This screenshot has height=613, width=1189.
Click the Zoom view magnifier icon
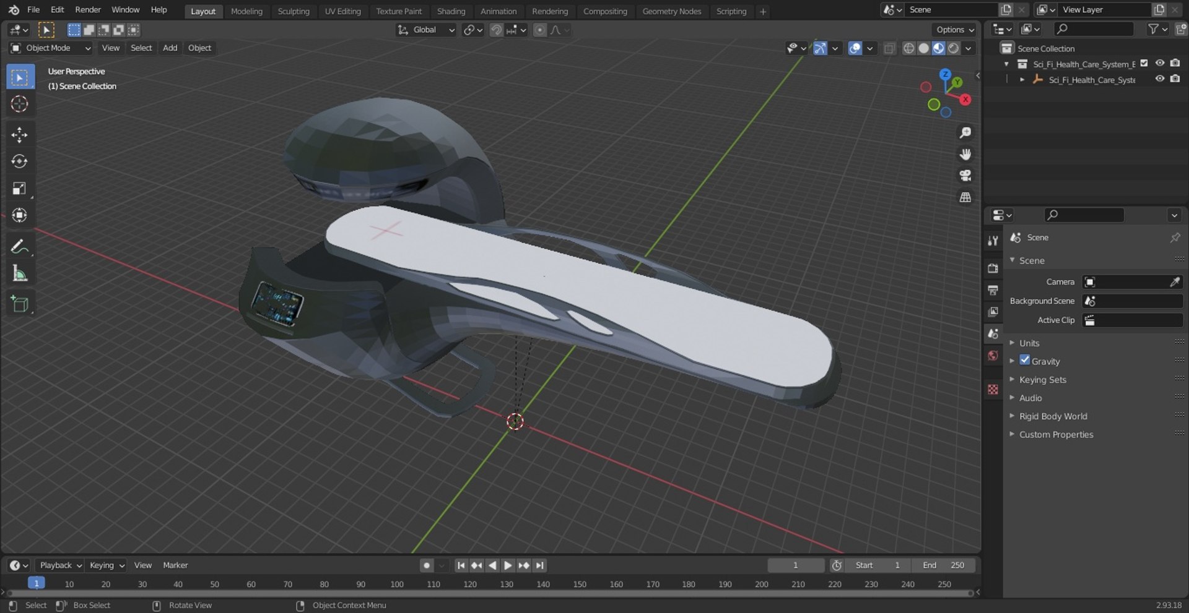point(965,132)
